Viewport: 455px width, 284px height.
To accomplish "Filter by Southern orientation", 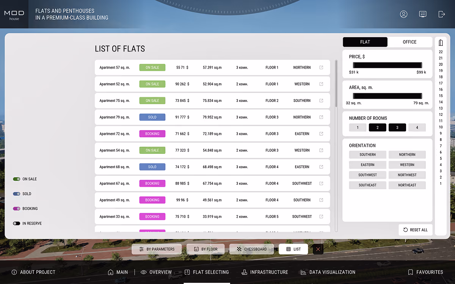I will click(368, 154).
